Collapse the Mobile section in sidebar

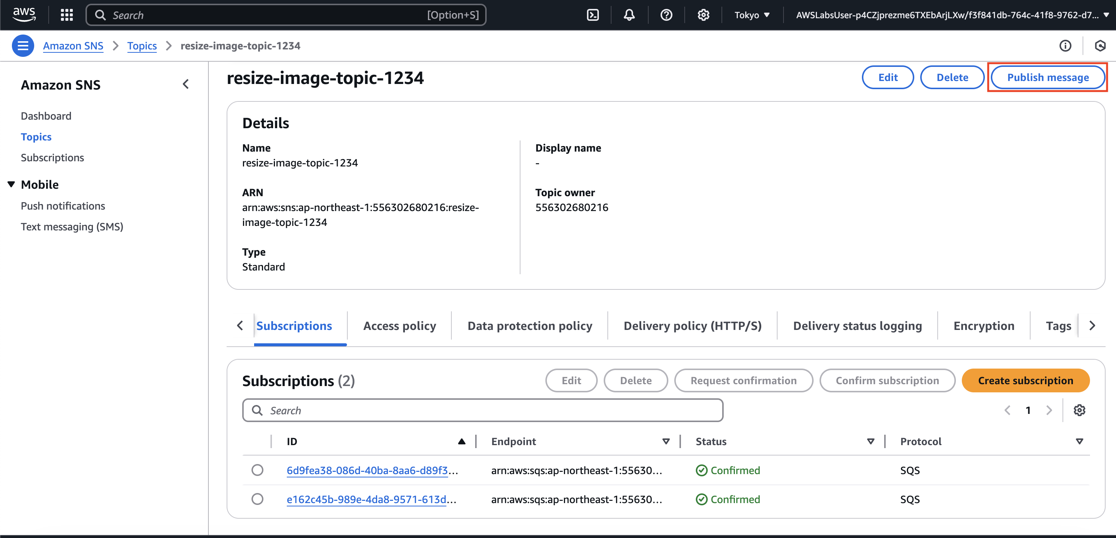click(x=11, y=185)
